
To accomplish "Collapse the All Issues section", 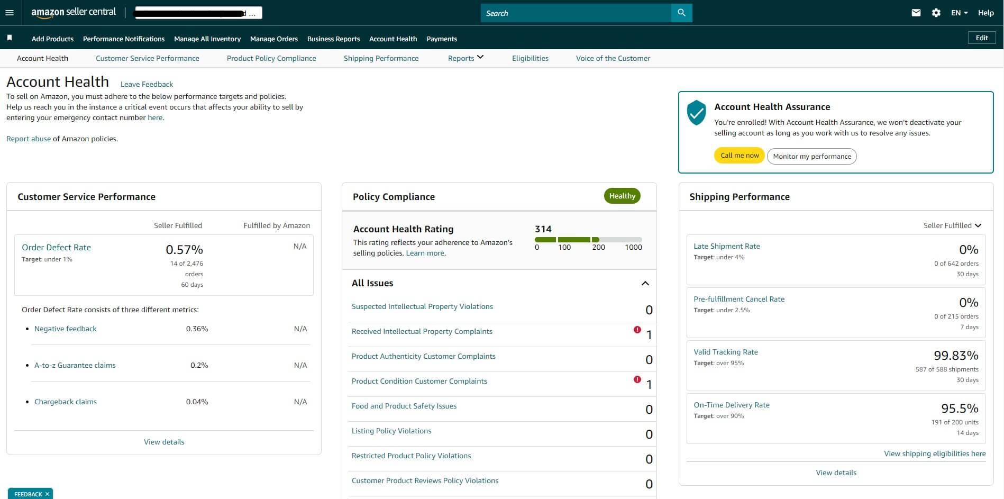I will tap(645, 283).
